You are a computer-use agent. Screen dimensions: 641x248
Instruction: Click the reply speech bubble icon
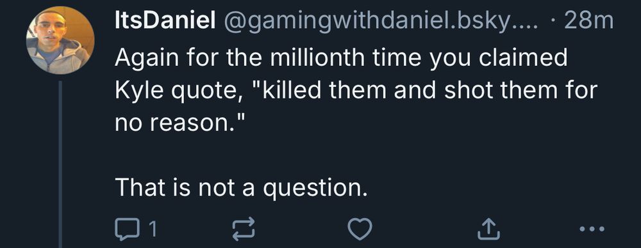click(127, 229)
